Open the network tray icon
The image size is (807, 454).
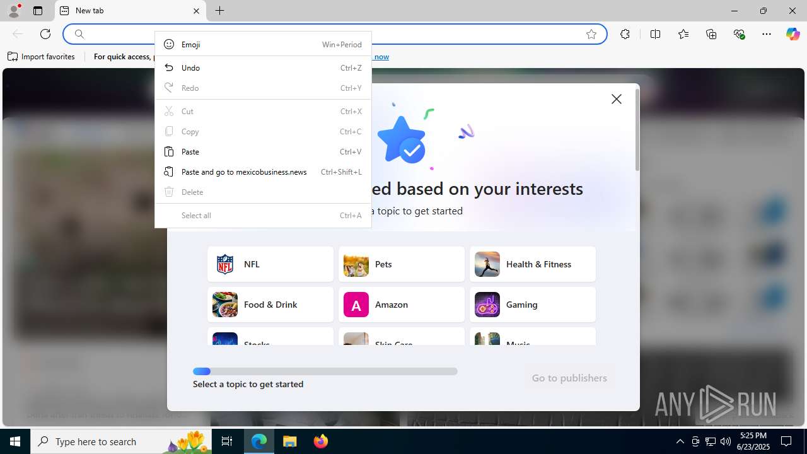711,441
